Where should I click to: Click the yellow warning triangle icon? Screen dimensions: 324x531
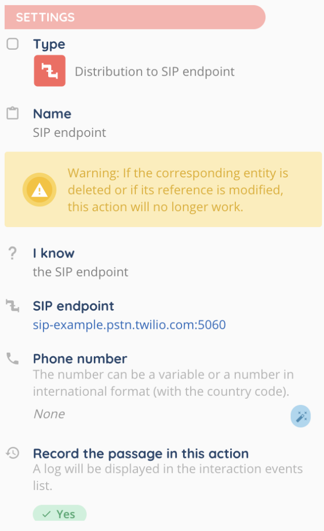tap(39, 190)
